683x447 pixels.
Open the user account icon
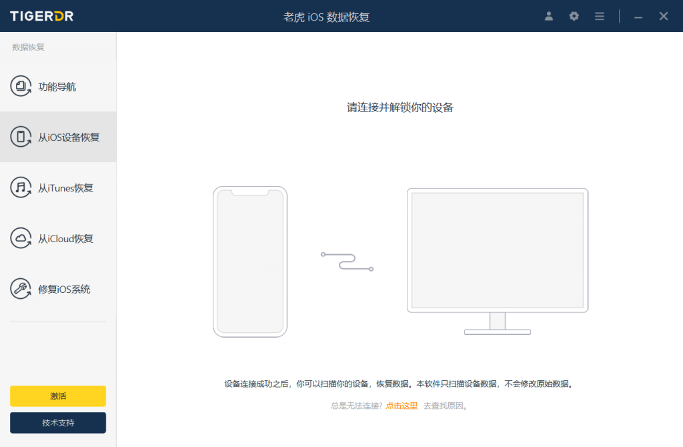[x=548, y=16]
